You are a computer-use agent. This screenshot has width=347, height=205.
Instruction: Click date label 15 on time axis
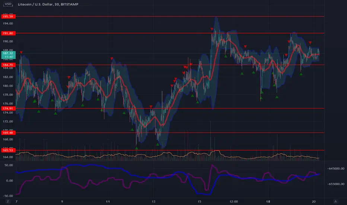pyautogui.click(x=200, y=201)
